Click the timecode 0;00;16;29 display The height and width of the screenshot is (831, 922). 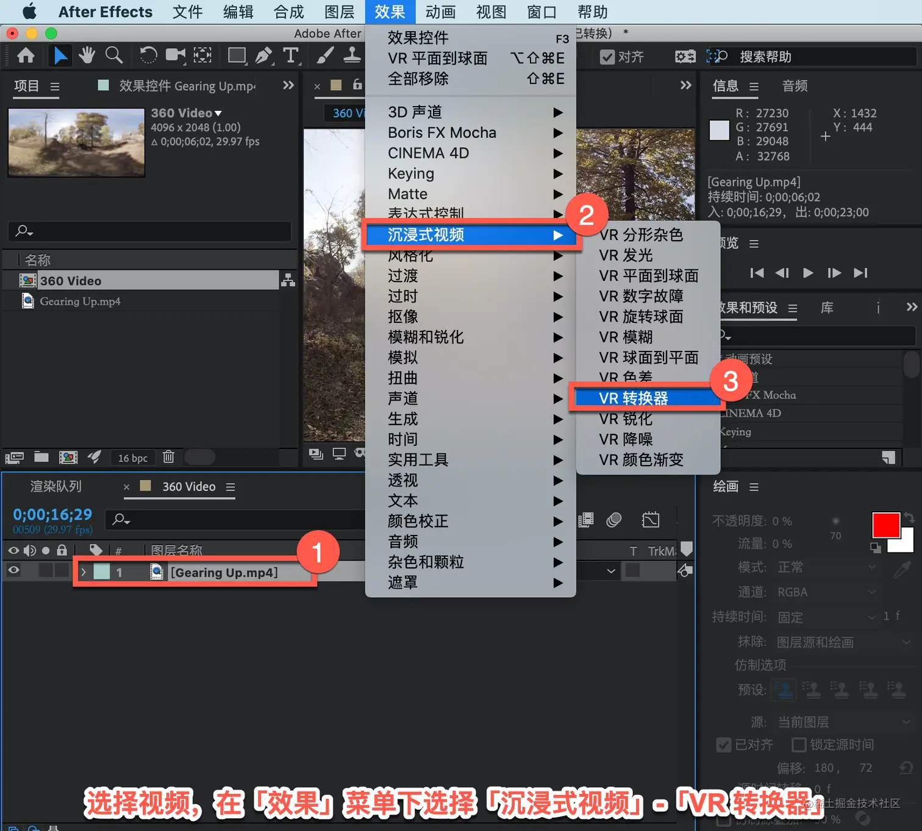coord(52,514)
